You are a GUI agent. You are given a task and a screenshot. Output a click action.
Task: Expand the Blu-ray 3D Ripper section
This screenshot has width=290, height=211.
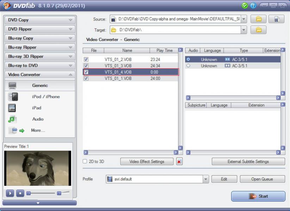pyautogui.click(x=40, y=57)
